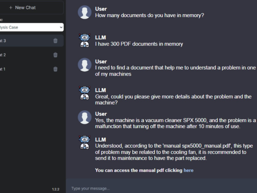257x193 pixels.
Task: Click the message input field
Action: click(154, 188)
